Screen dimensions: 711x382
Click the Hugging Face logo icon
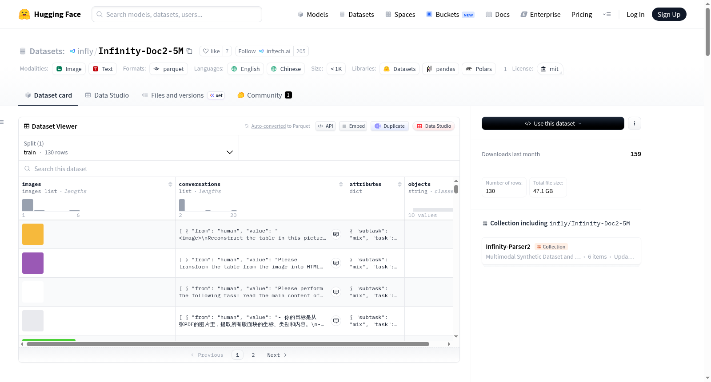[x=24, y=14]
